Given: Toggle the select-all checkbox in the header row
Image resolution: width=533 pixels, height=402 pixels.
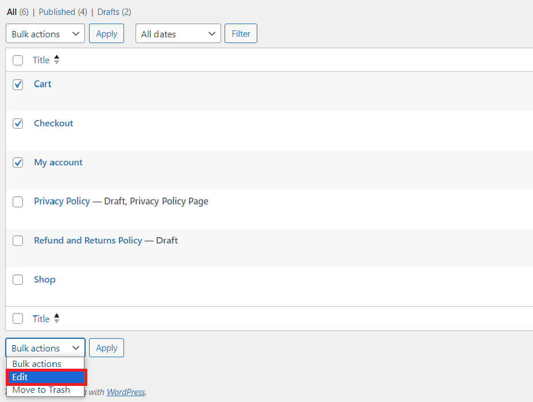Looking at the screenshot, I should pyautogui.click(x=18, y=60).
